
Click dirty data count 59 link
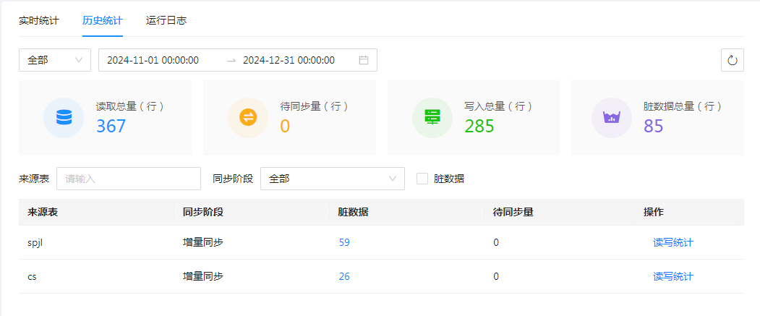tap(344, 242)
